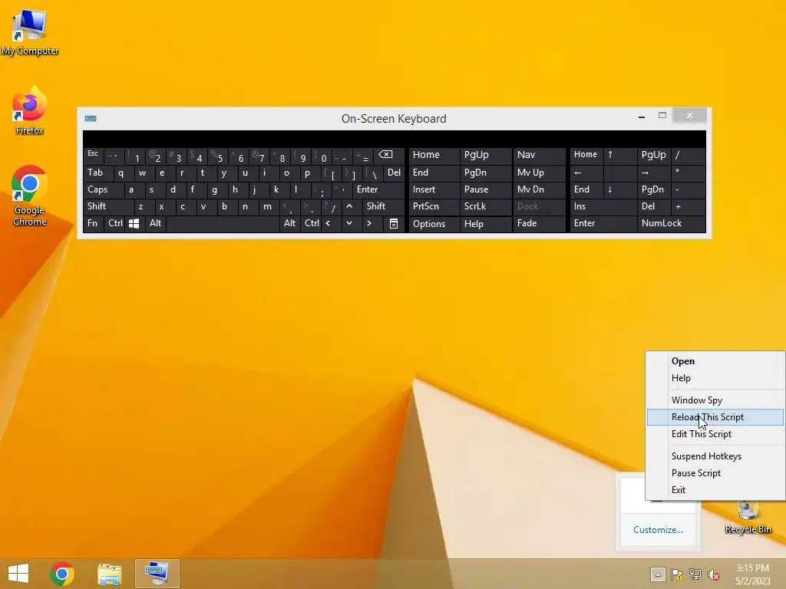
Task: Tap the numpad Enter key
Action: (603, 224)
